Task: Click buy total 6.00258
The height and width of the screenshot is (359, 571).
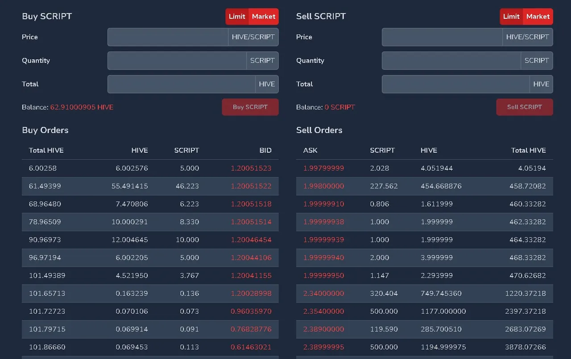Action: pyautogui.click(x=43, y=168)
